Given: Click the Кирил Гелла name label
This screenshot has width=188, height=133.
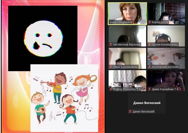Looking at the screenshot, I should coord(160,22).
